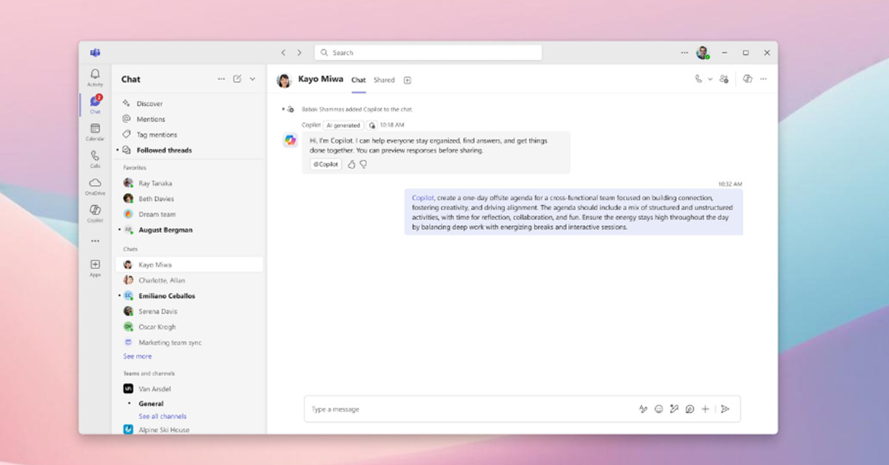Open the Activity bell in the left rail
This screenshot has width=889, height=465.
(x=95, y=76)
